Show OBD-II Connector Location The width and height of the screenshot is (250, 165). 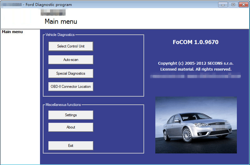click(x=71, y=87)
